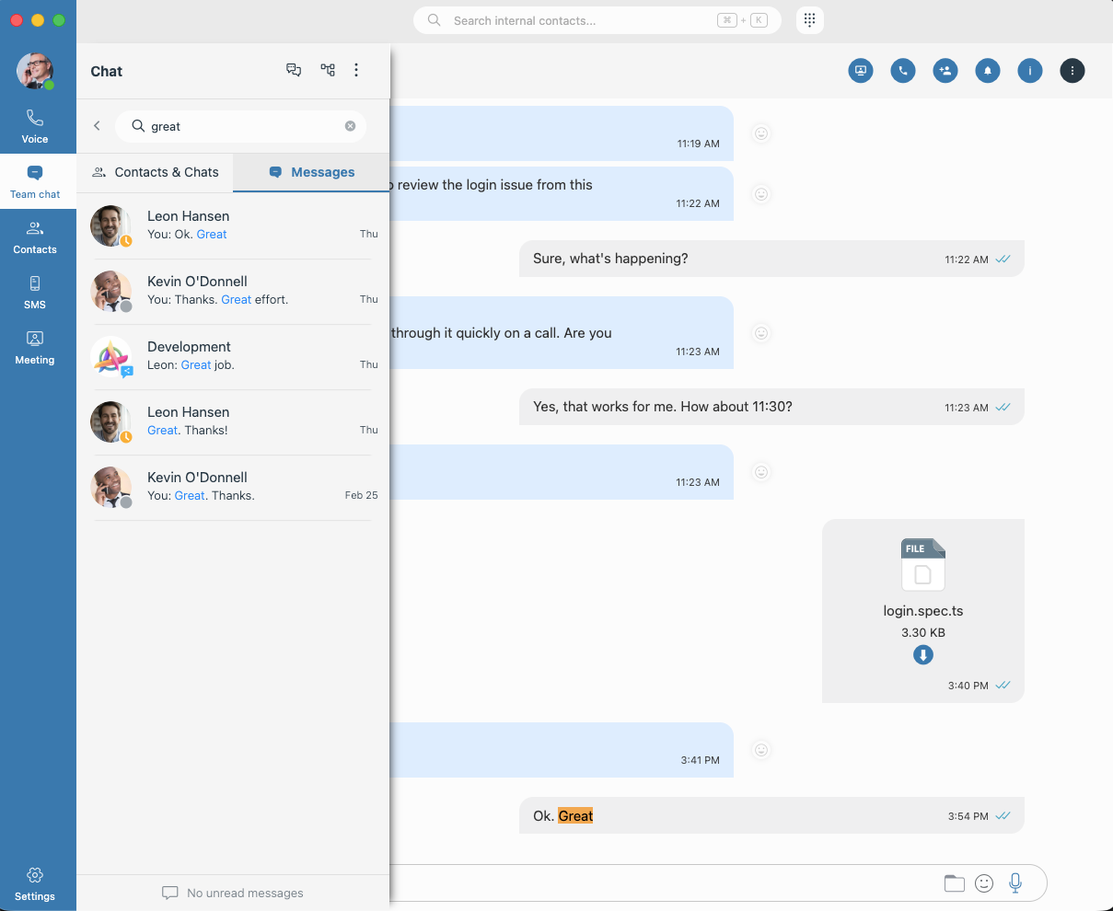View conversation info with the i icon

coord(1029,70)
